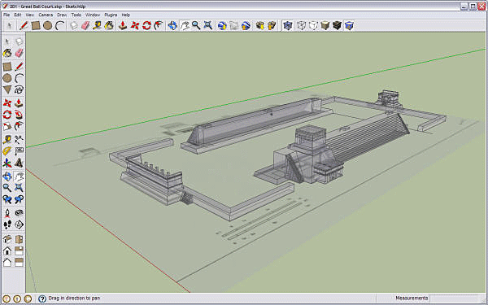This screenshot has height=305, width=488.
Task: Select the Rotate tool in top toolbar
Action: pyautogui.click(x=146, y=25)
